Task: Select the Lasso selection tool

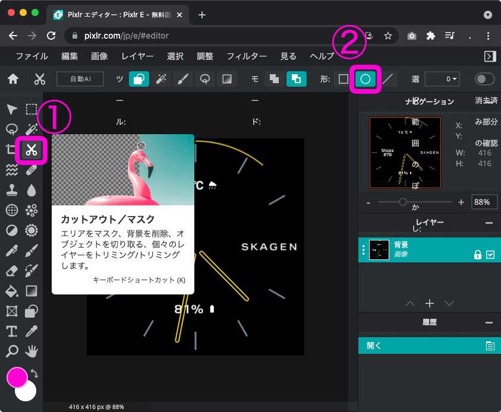Action: pos(12,129)
